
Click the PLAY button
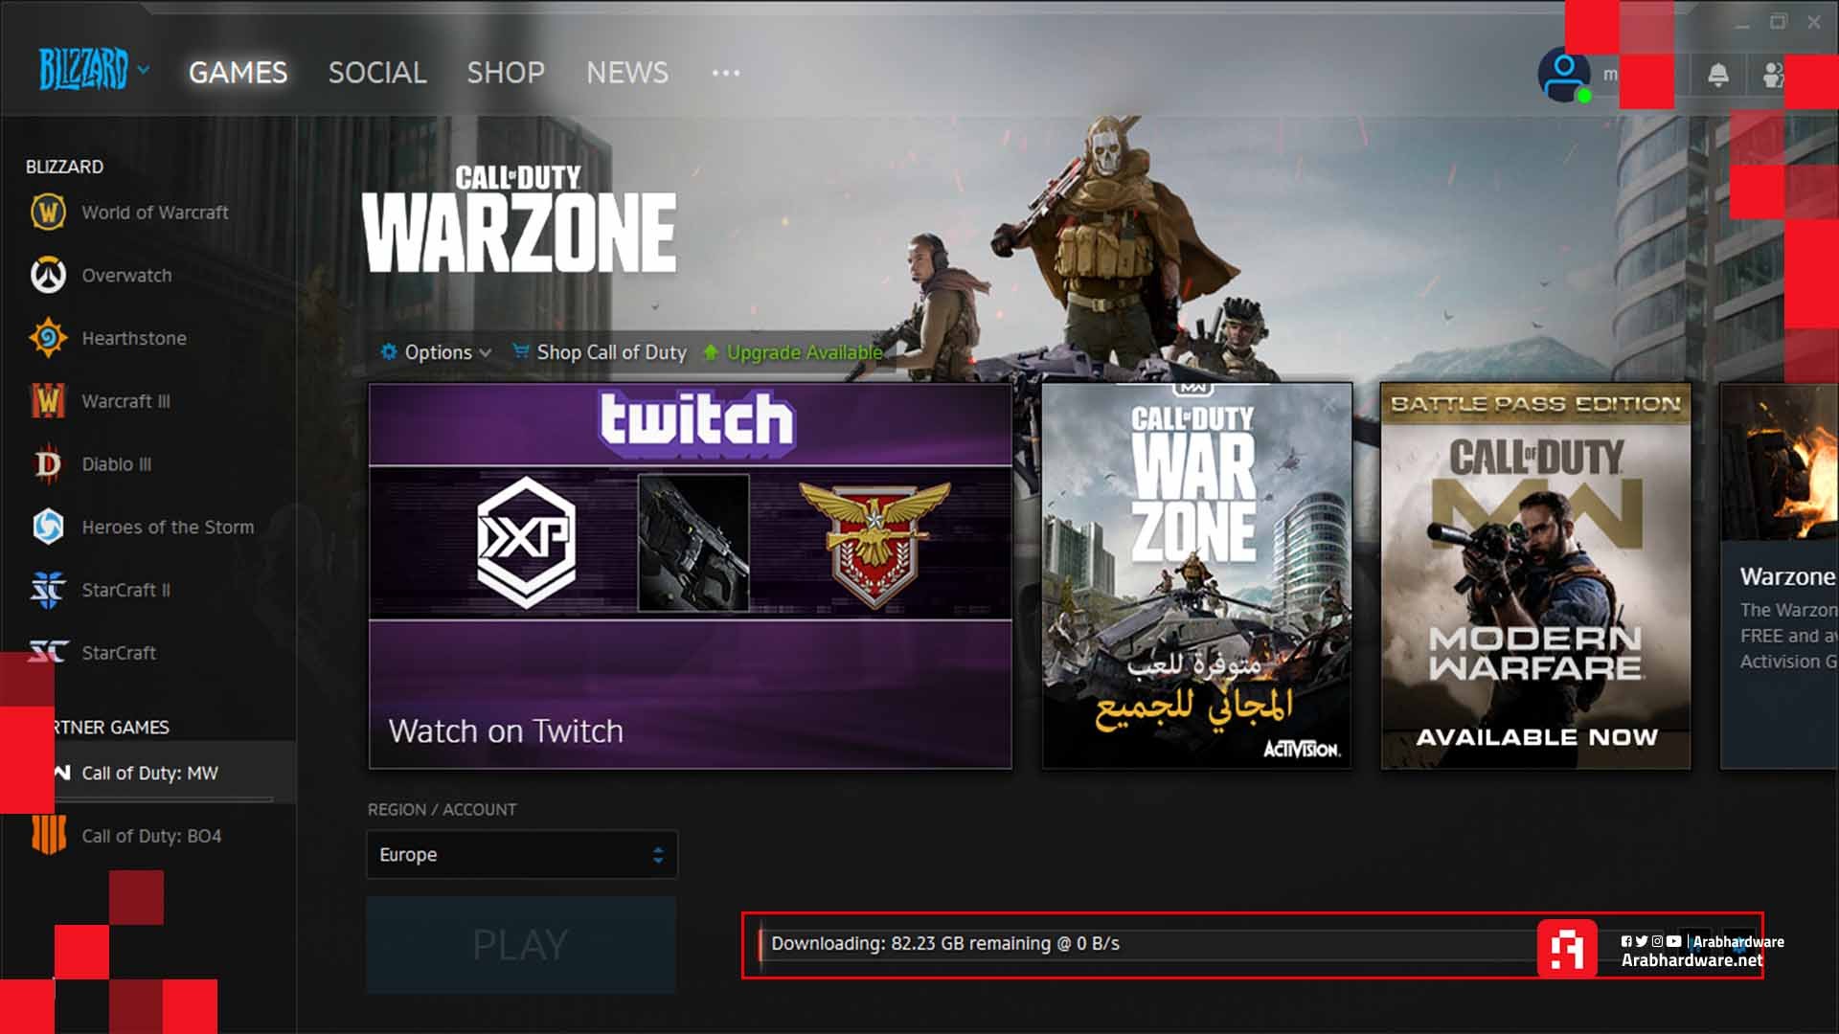point(521,945)
